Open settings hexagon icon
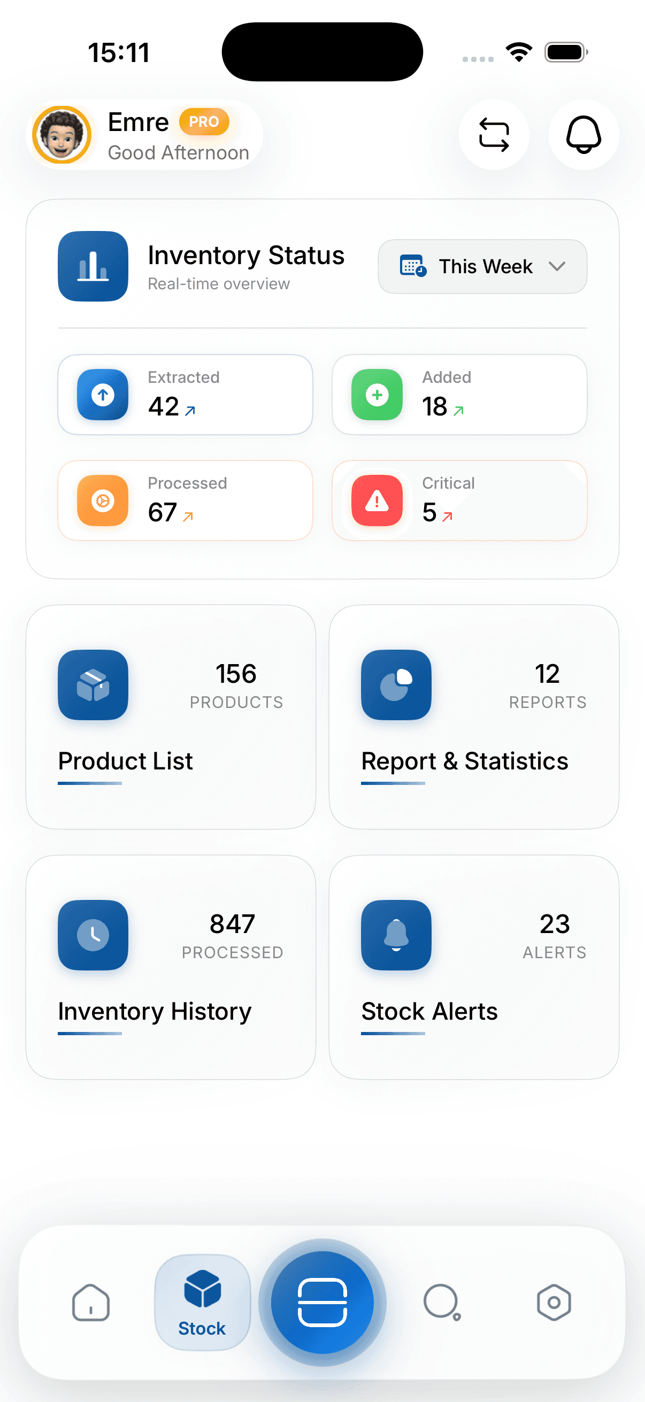645x1402 pixels. [x=554, y=1302]
